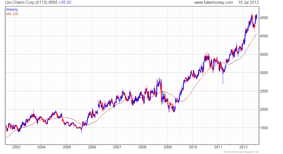283x154 pixels.
Task: Click the 4000 price axis label
Action: point(264,36)
